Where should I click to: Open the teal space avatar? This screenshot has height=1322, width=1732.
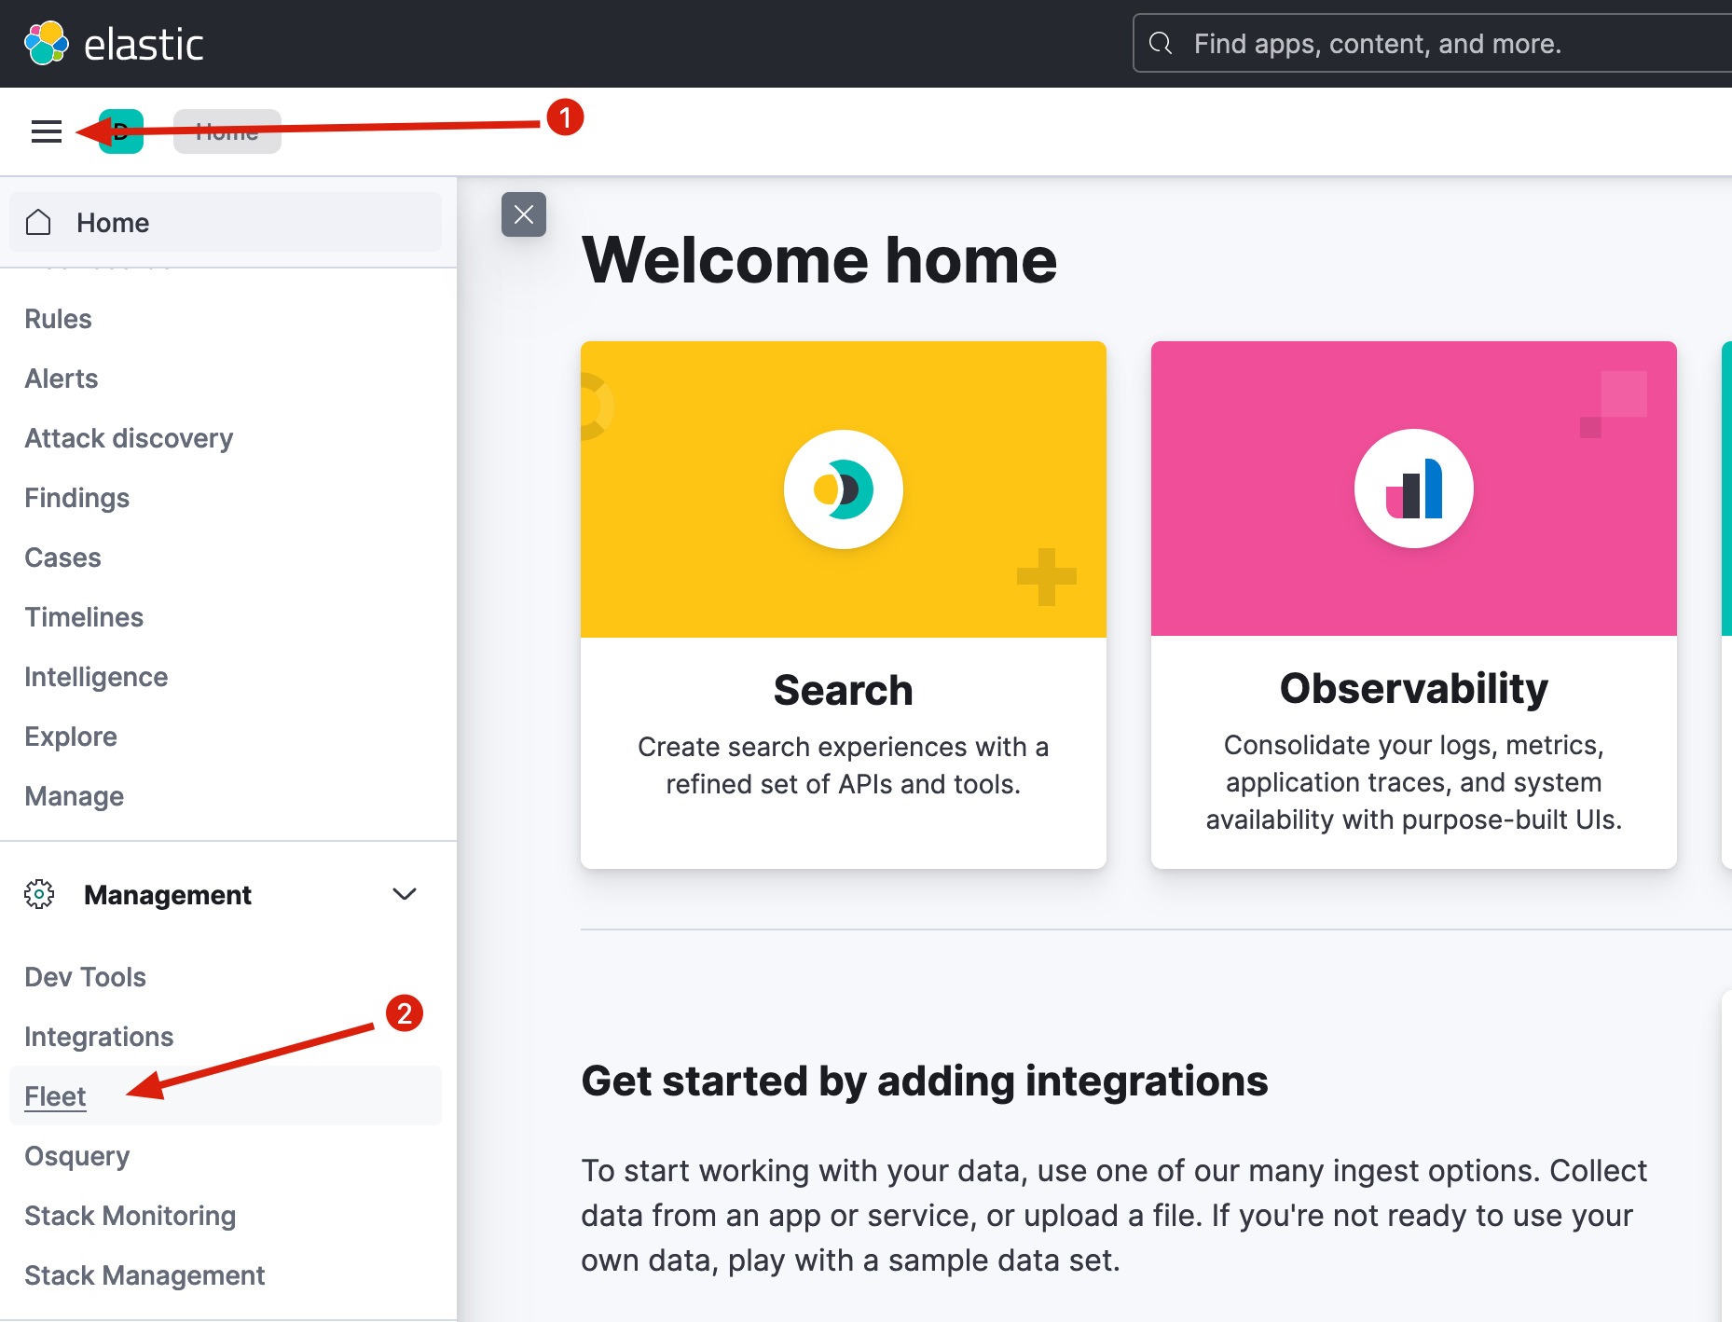122,131
